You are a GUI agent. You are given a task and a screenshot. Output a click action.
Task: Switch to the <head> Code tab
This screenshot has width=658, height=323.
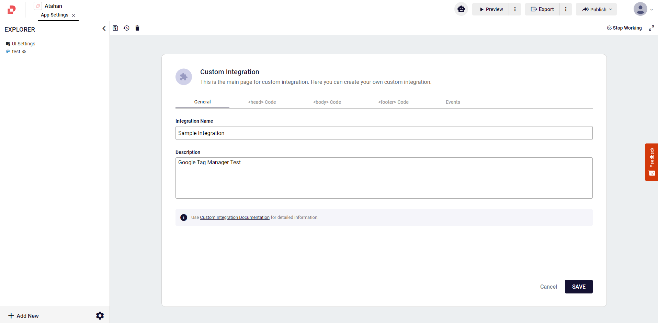pyautogui.click(x=262, y=102)
